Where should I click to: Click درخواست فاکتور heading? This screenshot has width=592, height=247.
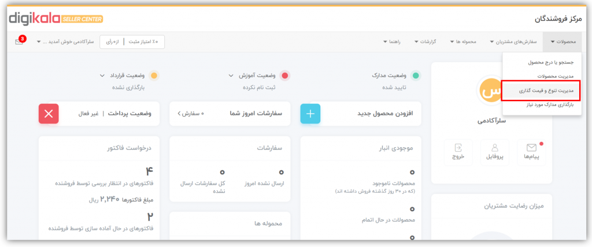pyautogui.click(x=129, y=148)
